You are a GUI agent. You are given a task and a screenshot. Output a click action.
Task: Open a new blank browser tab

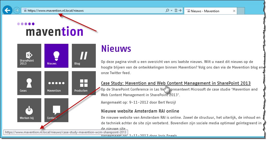pos(241,11)
